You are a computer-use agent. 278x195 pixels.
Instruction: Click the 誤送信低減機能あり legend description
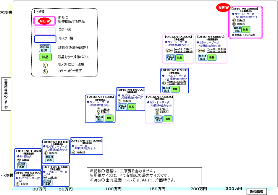[x=73, y=48]
